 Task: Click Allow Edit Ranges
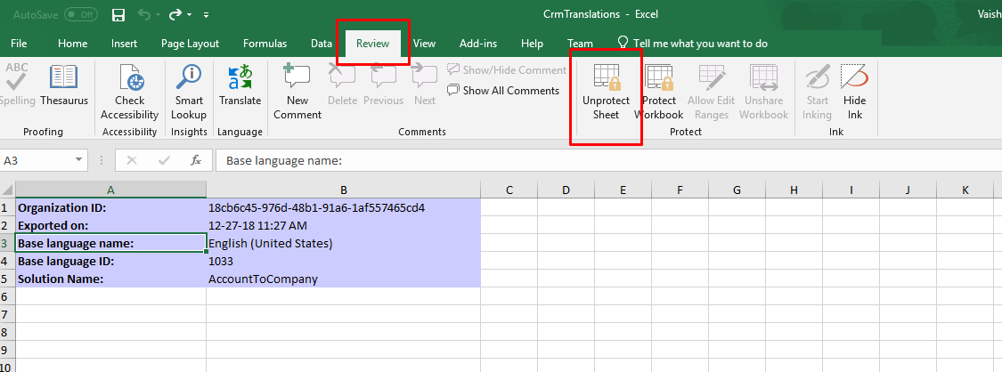tap(712, 92)
